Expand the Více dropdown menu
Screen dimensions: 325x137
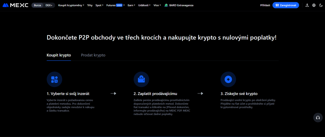(x=157, y=5)
